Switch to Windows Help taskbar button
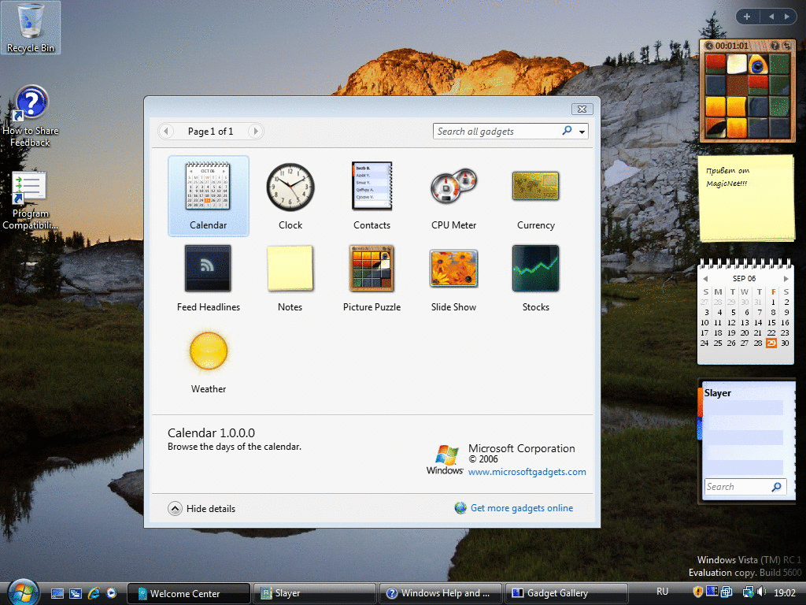806x605 pixels. pos(441,593)
